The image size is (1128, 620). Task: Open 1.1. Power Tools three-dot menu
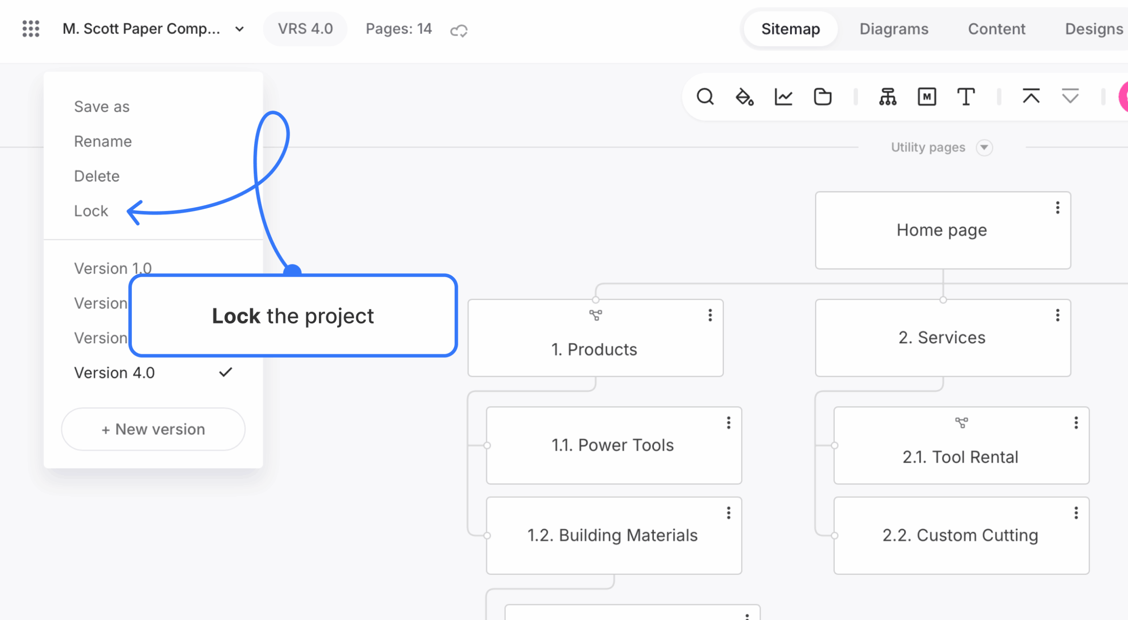tap(728, 423)
